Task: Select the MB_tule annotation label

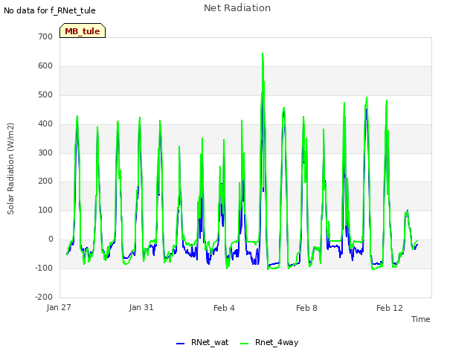Action: (83, 30)
